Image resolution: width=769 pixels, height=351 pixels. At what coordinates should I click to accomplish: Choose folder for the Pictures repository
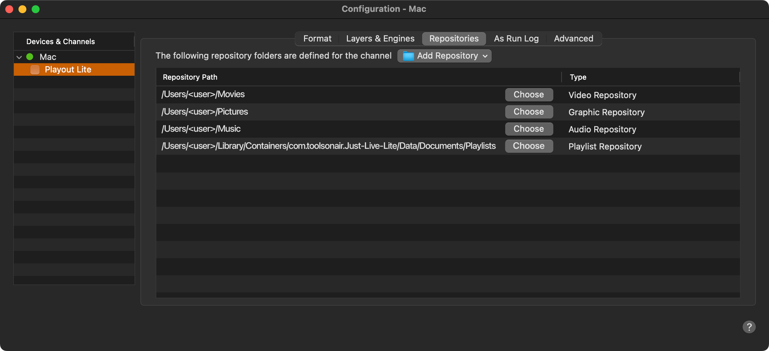tap(529, 112)
